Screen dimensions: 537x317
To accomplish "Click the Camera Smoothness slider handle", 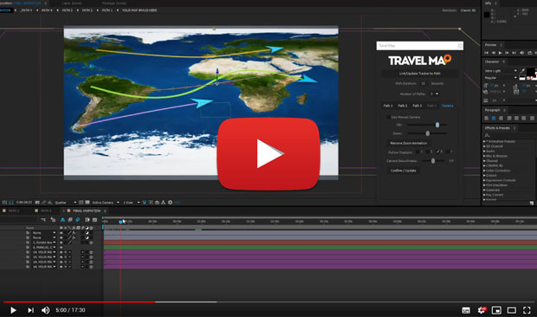I will click(433, 160).
